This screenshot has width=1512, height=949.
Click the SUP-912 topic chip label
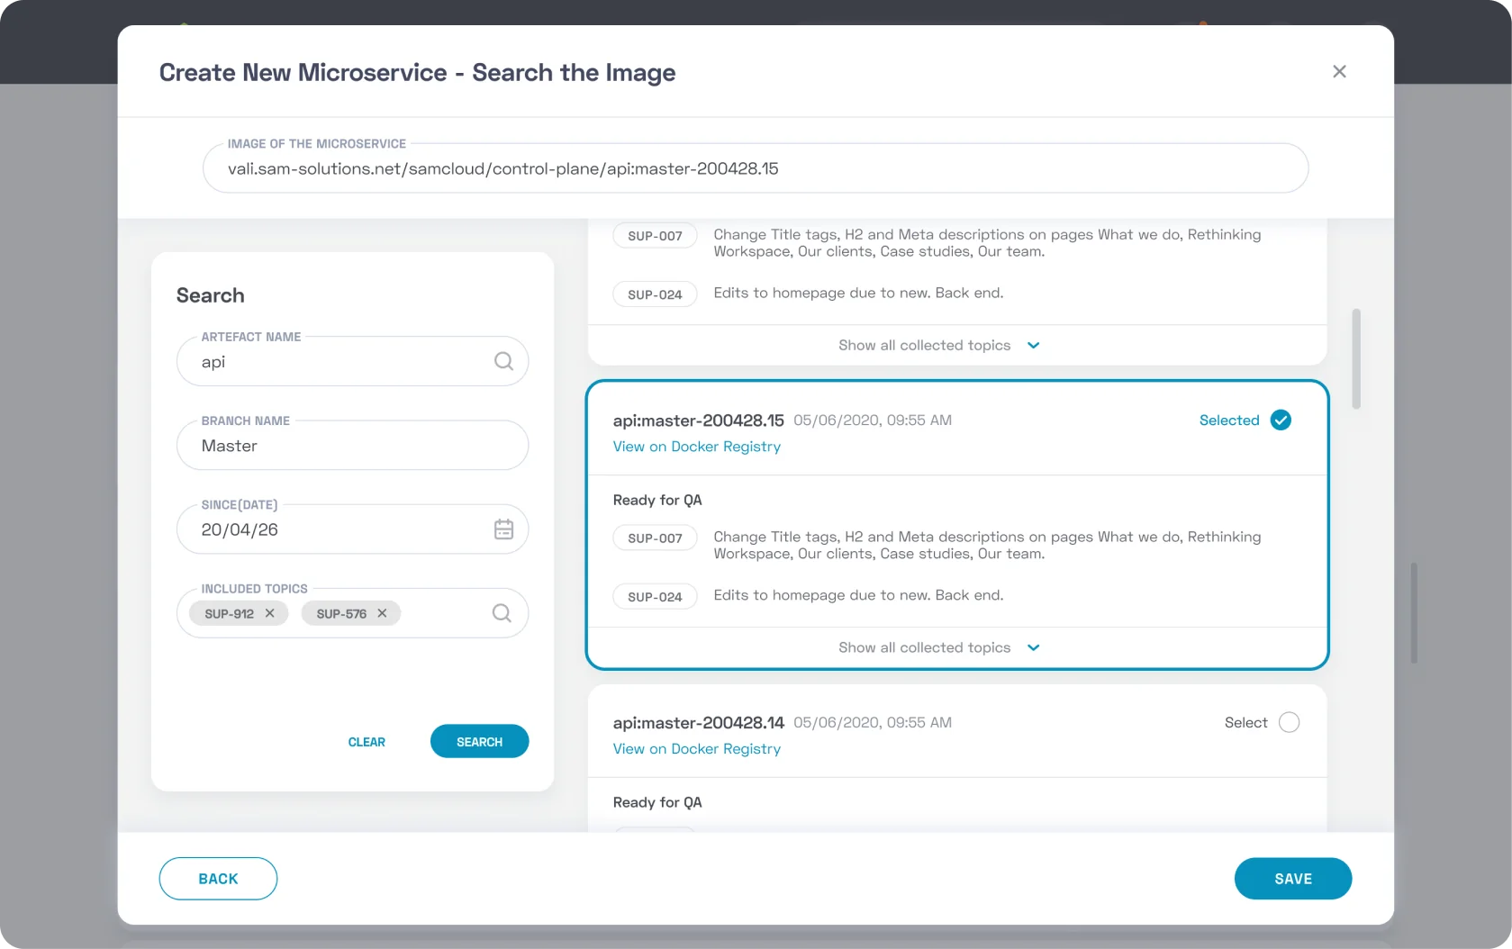[x=229, y=613]
